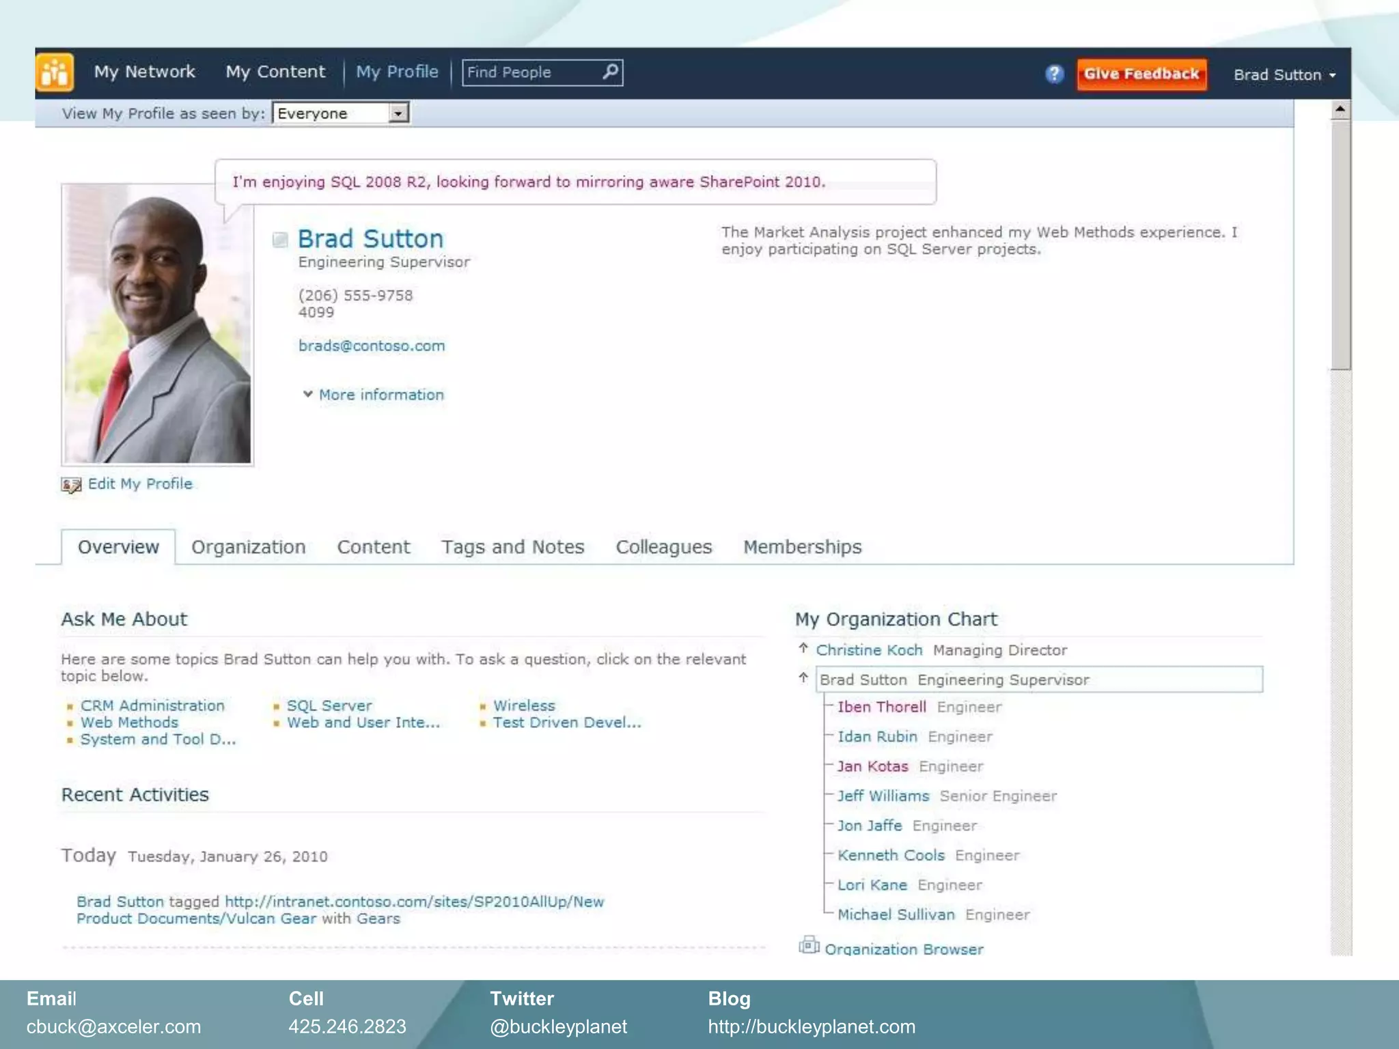Open the SQL Server topic

pyautogui.click(x=329, y=705)
